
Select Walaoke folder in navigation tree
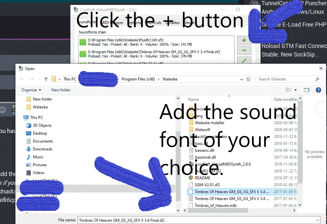37,107
